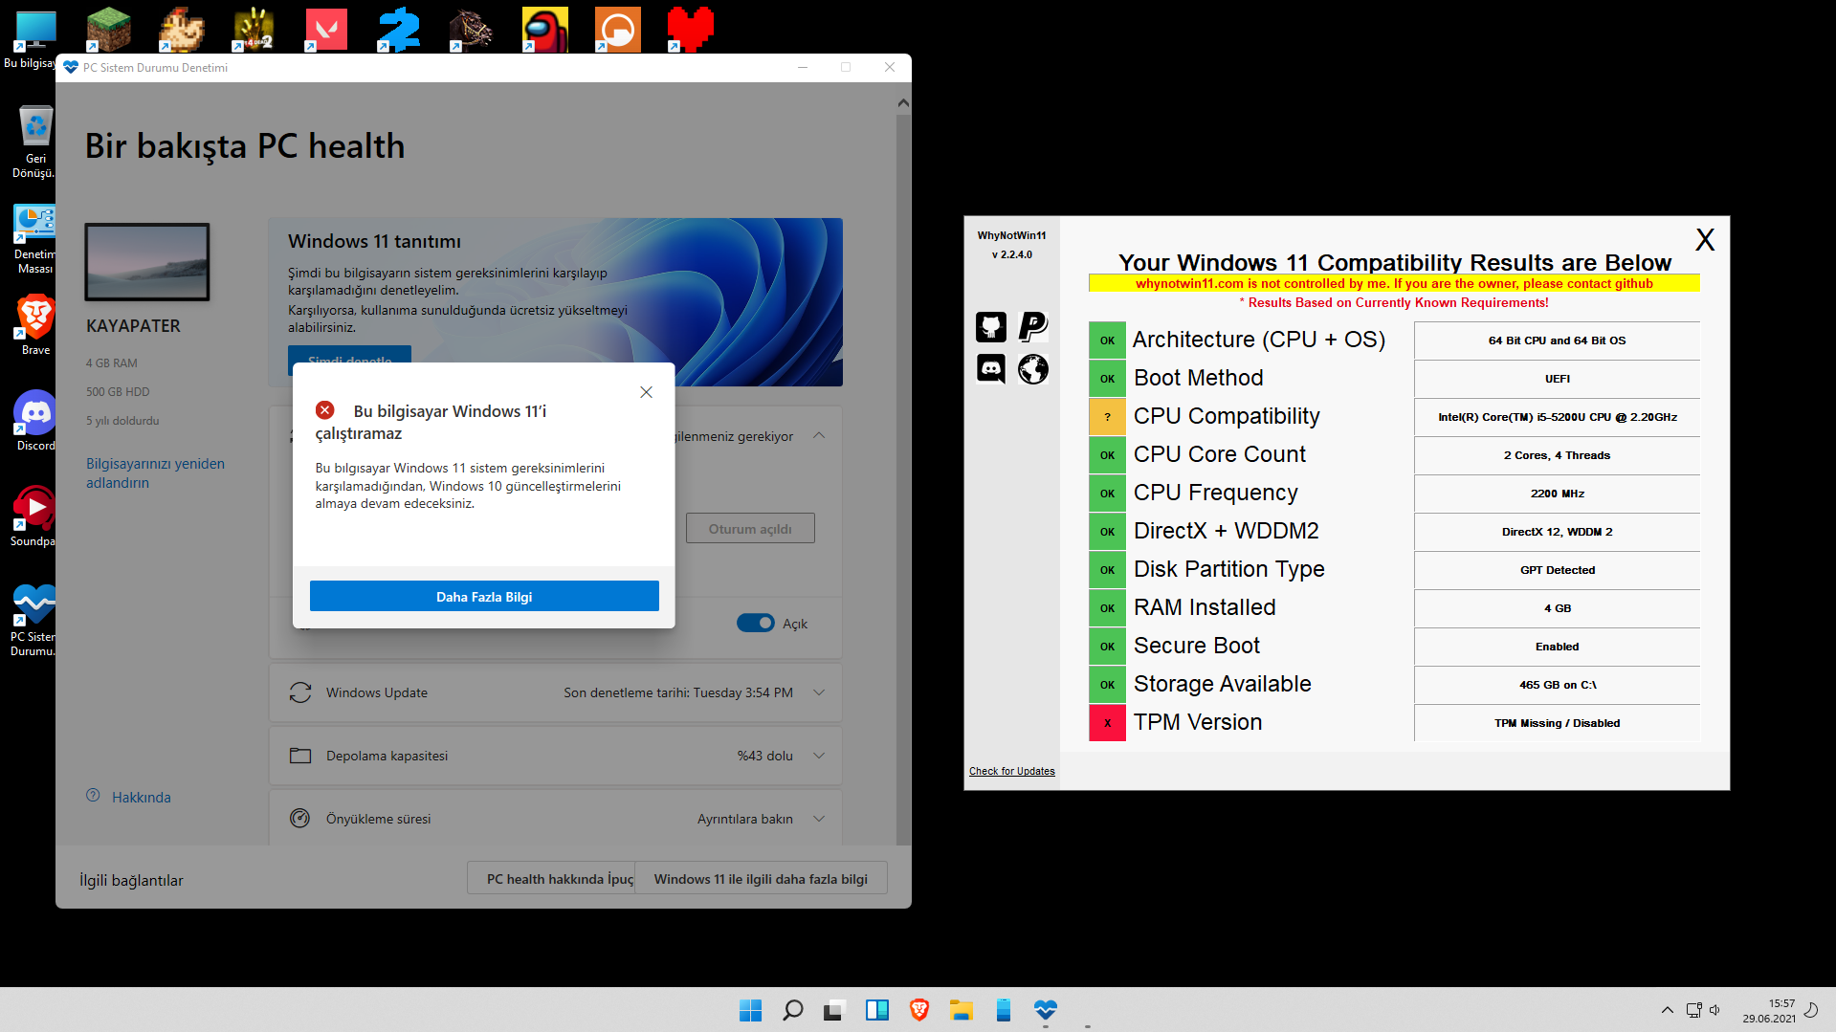Open the taskbar network icon
Screen dimensions: 1836x1032
point(1693,1010)
